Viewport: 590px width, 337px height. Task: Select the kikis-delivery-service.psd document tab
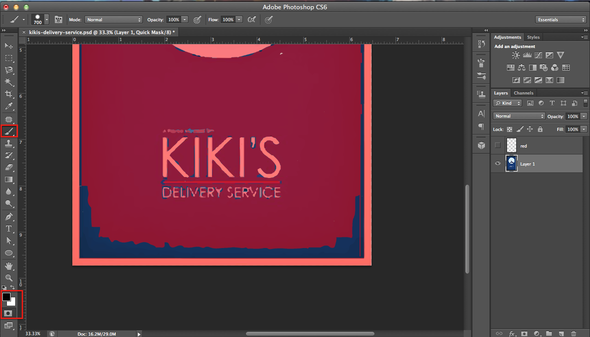[x=101, y=32]
